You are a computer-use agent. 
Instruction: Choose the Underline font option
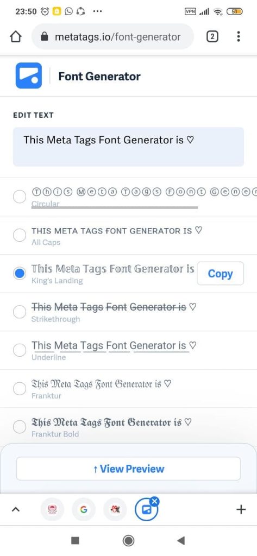tap(20, 350)
